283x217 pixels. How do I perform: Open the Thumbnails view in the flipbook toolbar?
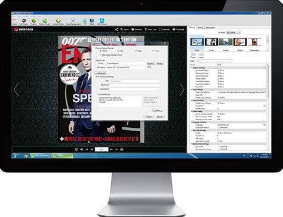[179, 29]
